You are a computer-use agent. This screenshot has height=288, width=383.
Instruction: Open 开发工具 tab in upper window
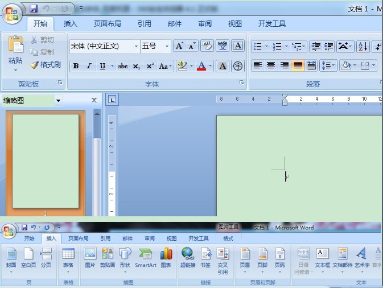pyautogui.click(x=272, y=24)
